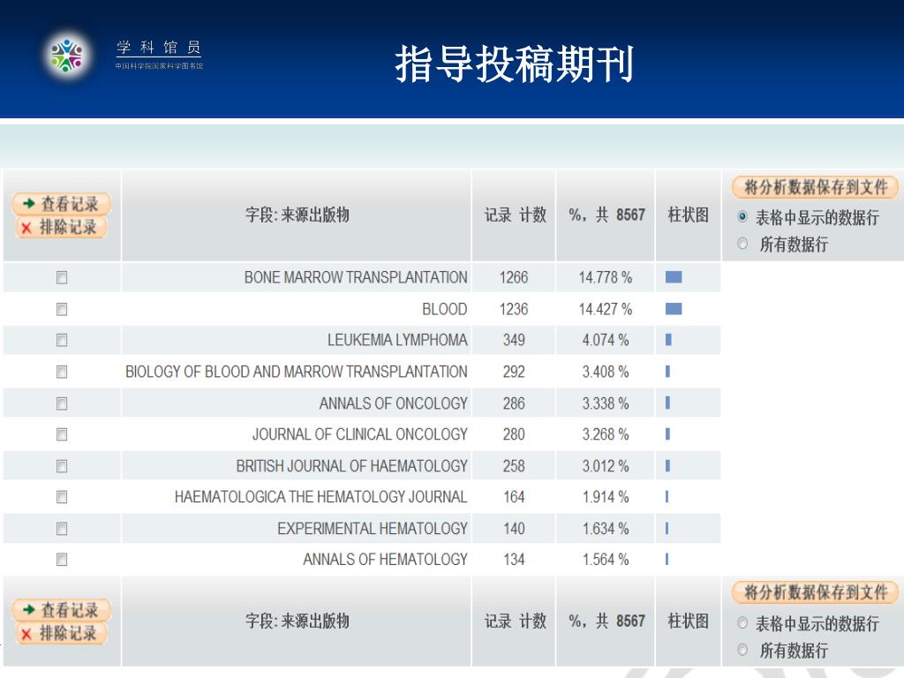Click the BLOOD journal name
This screenshot has width=904, height=678.
click(445, 309)
